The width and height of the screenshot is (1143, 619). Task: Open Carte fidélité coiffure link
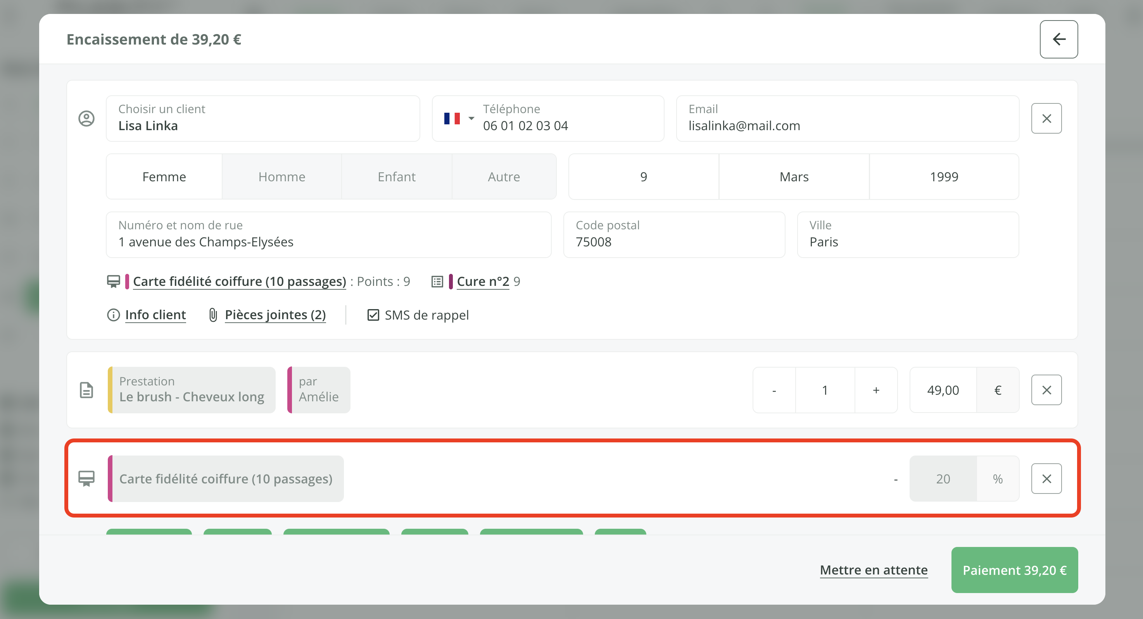point(239,282)
